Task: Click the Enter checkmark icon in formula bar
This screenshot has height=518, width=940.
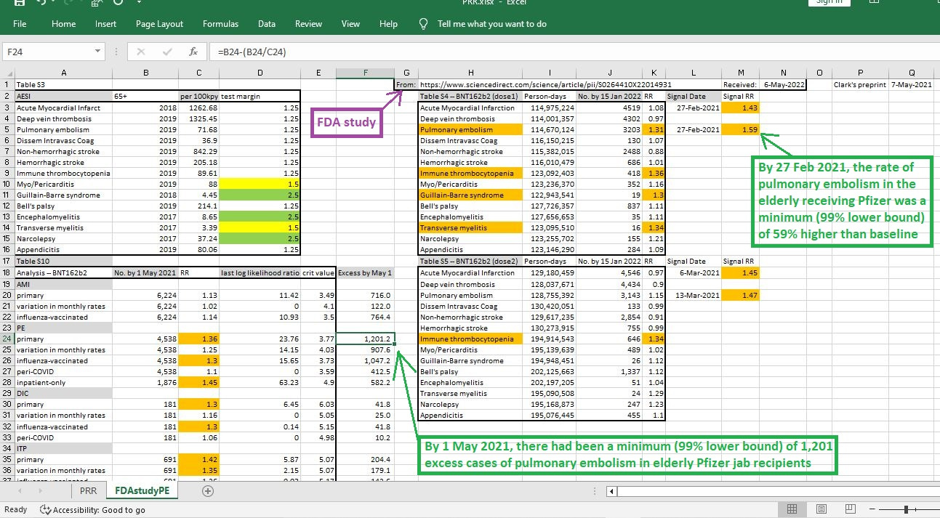Action: point(167,52)
